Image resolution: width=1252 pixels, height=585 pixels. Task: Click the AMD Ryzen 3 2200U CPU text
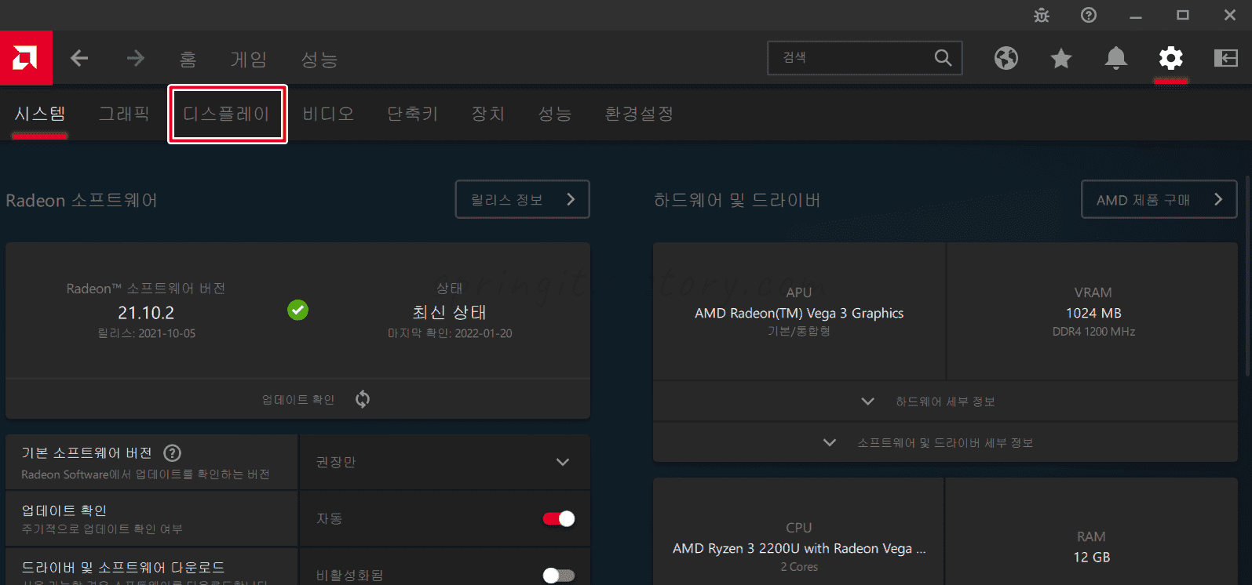coord(799,549)
